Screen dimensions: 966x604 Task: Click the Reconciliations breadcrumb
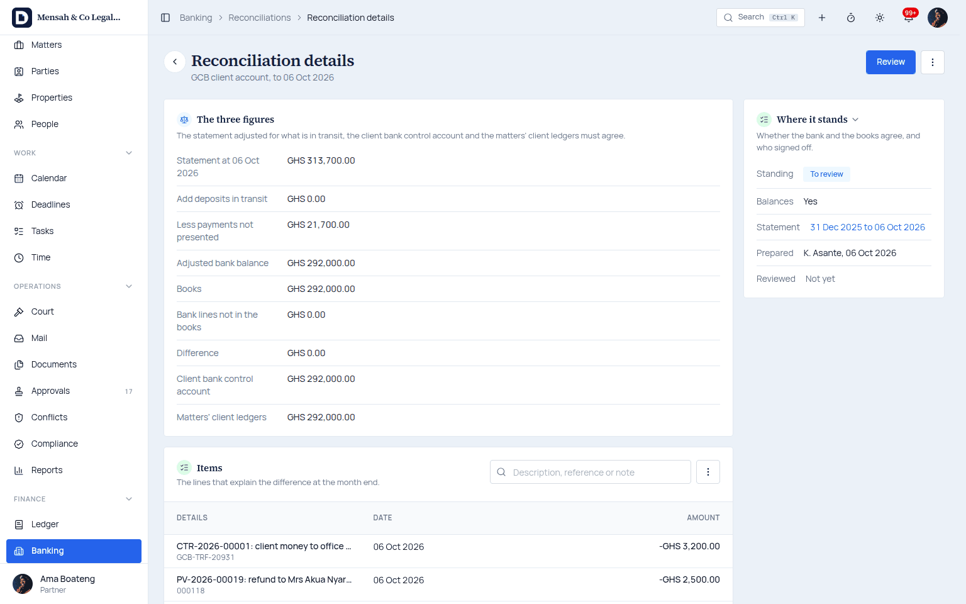(260, 18)
